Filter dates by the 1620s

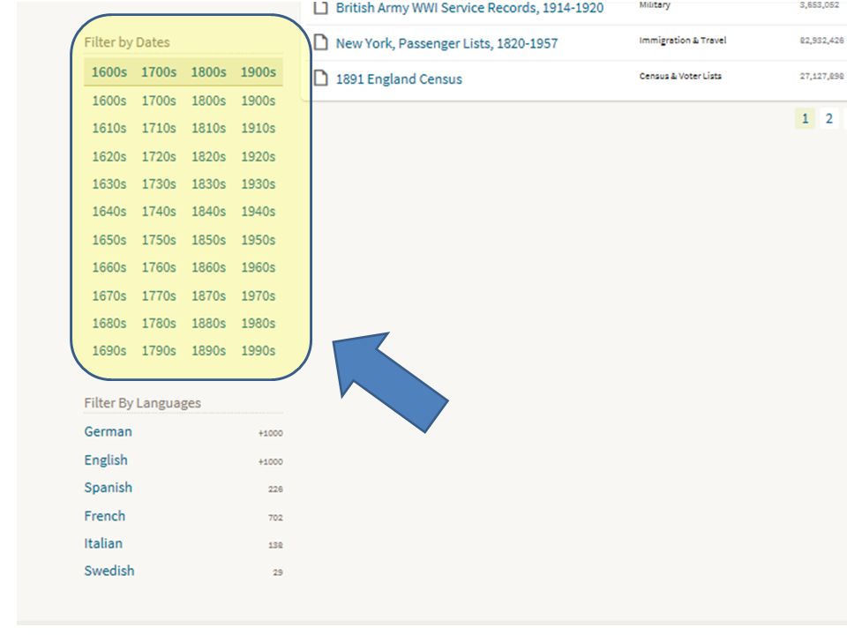109,157
